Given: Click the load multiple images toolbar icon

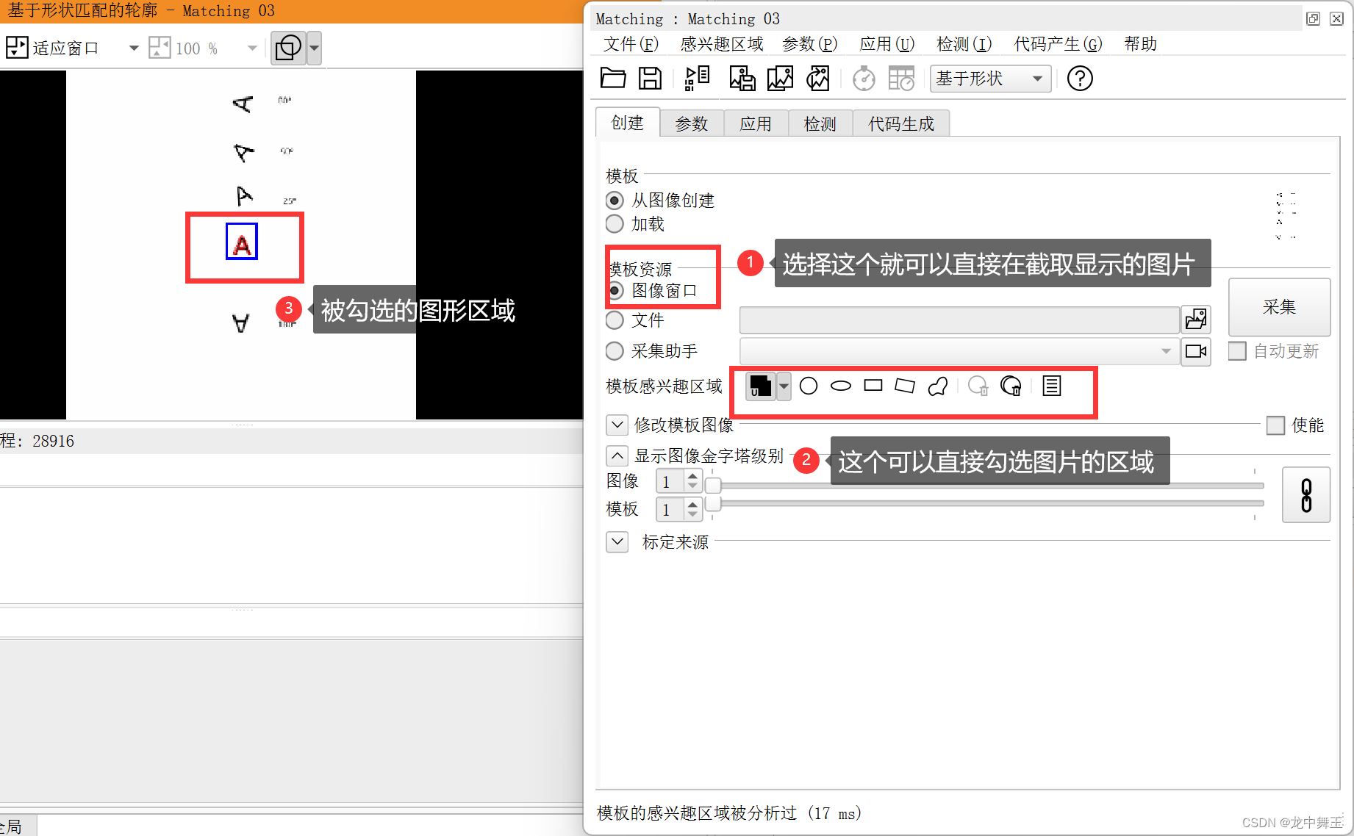Looking at the screenshot, I should click(780, 78).
